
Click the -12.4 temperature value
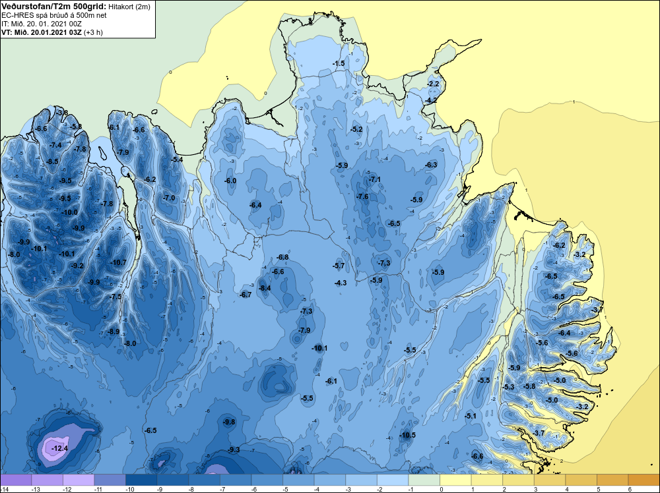pos(60,448)
